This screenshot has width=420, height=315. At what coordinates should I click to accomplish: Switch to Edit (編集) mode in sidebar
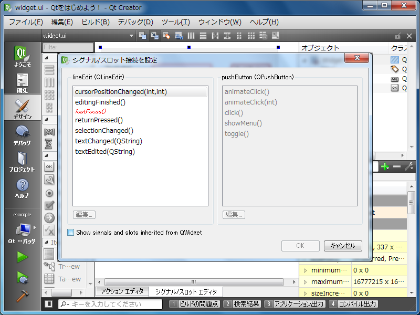coord(22,83)
